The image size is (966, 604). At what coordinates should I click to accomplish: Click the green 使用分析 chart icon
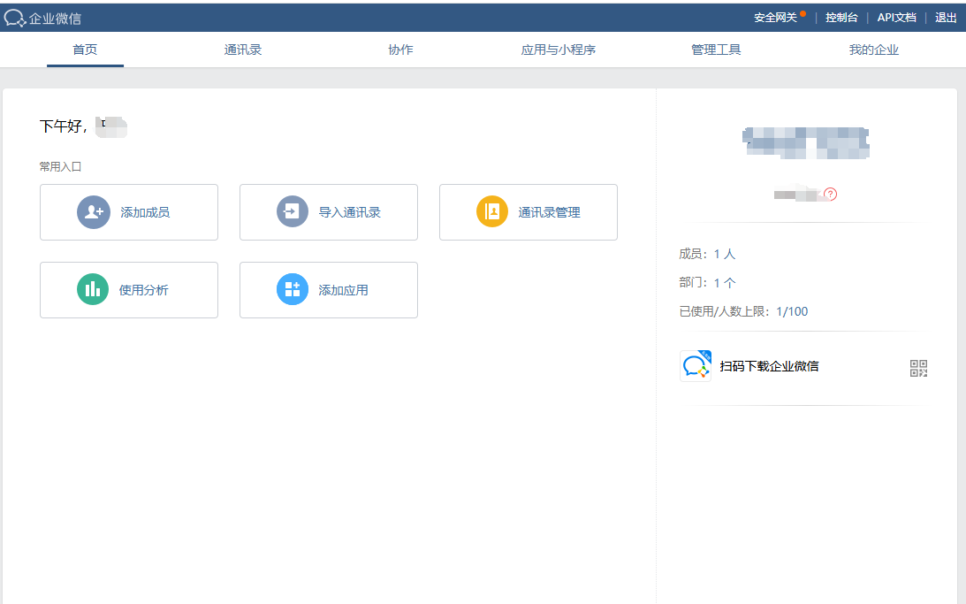coord(93,290)
